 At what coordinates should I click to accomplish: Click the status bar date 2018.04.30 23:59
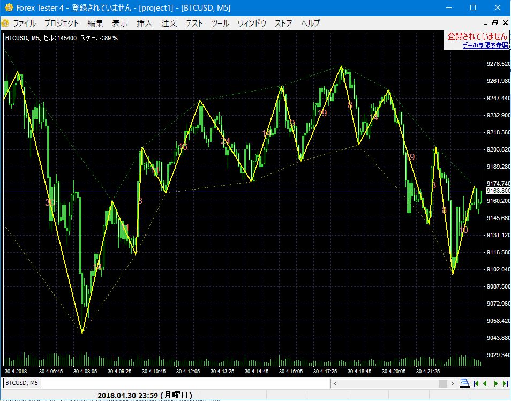(x=145, y=396)
